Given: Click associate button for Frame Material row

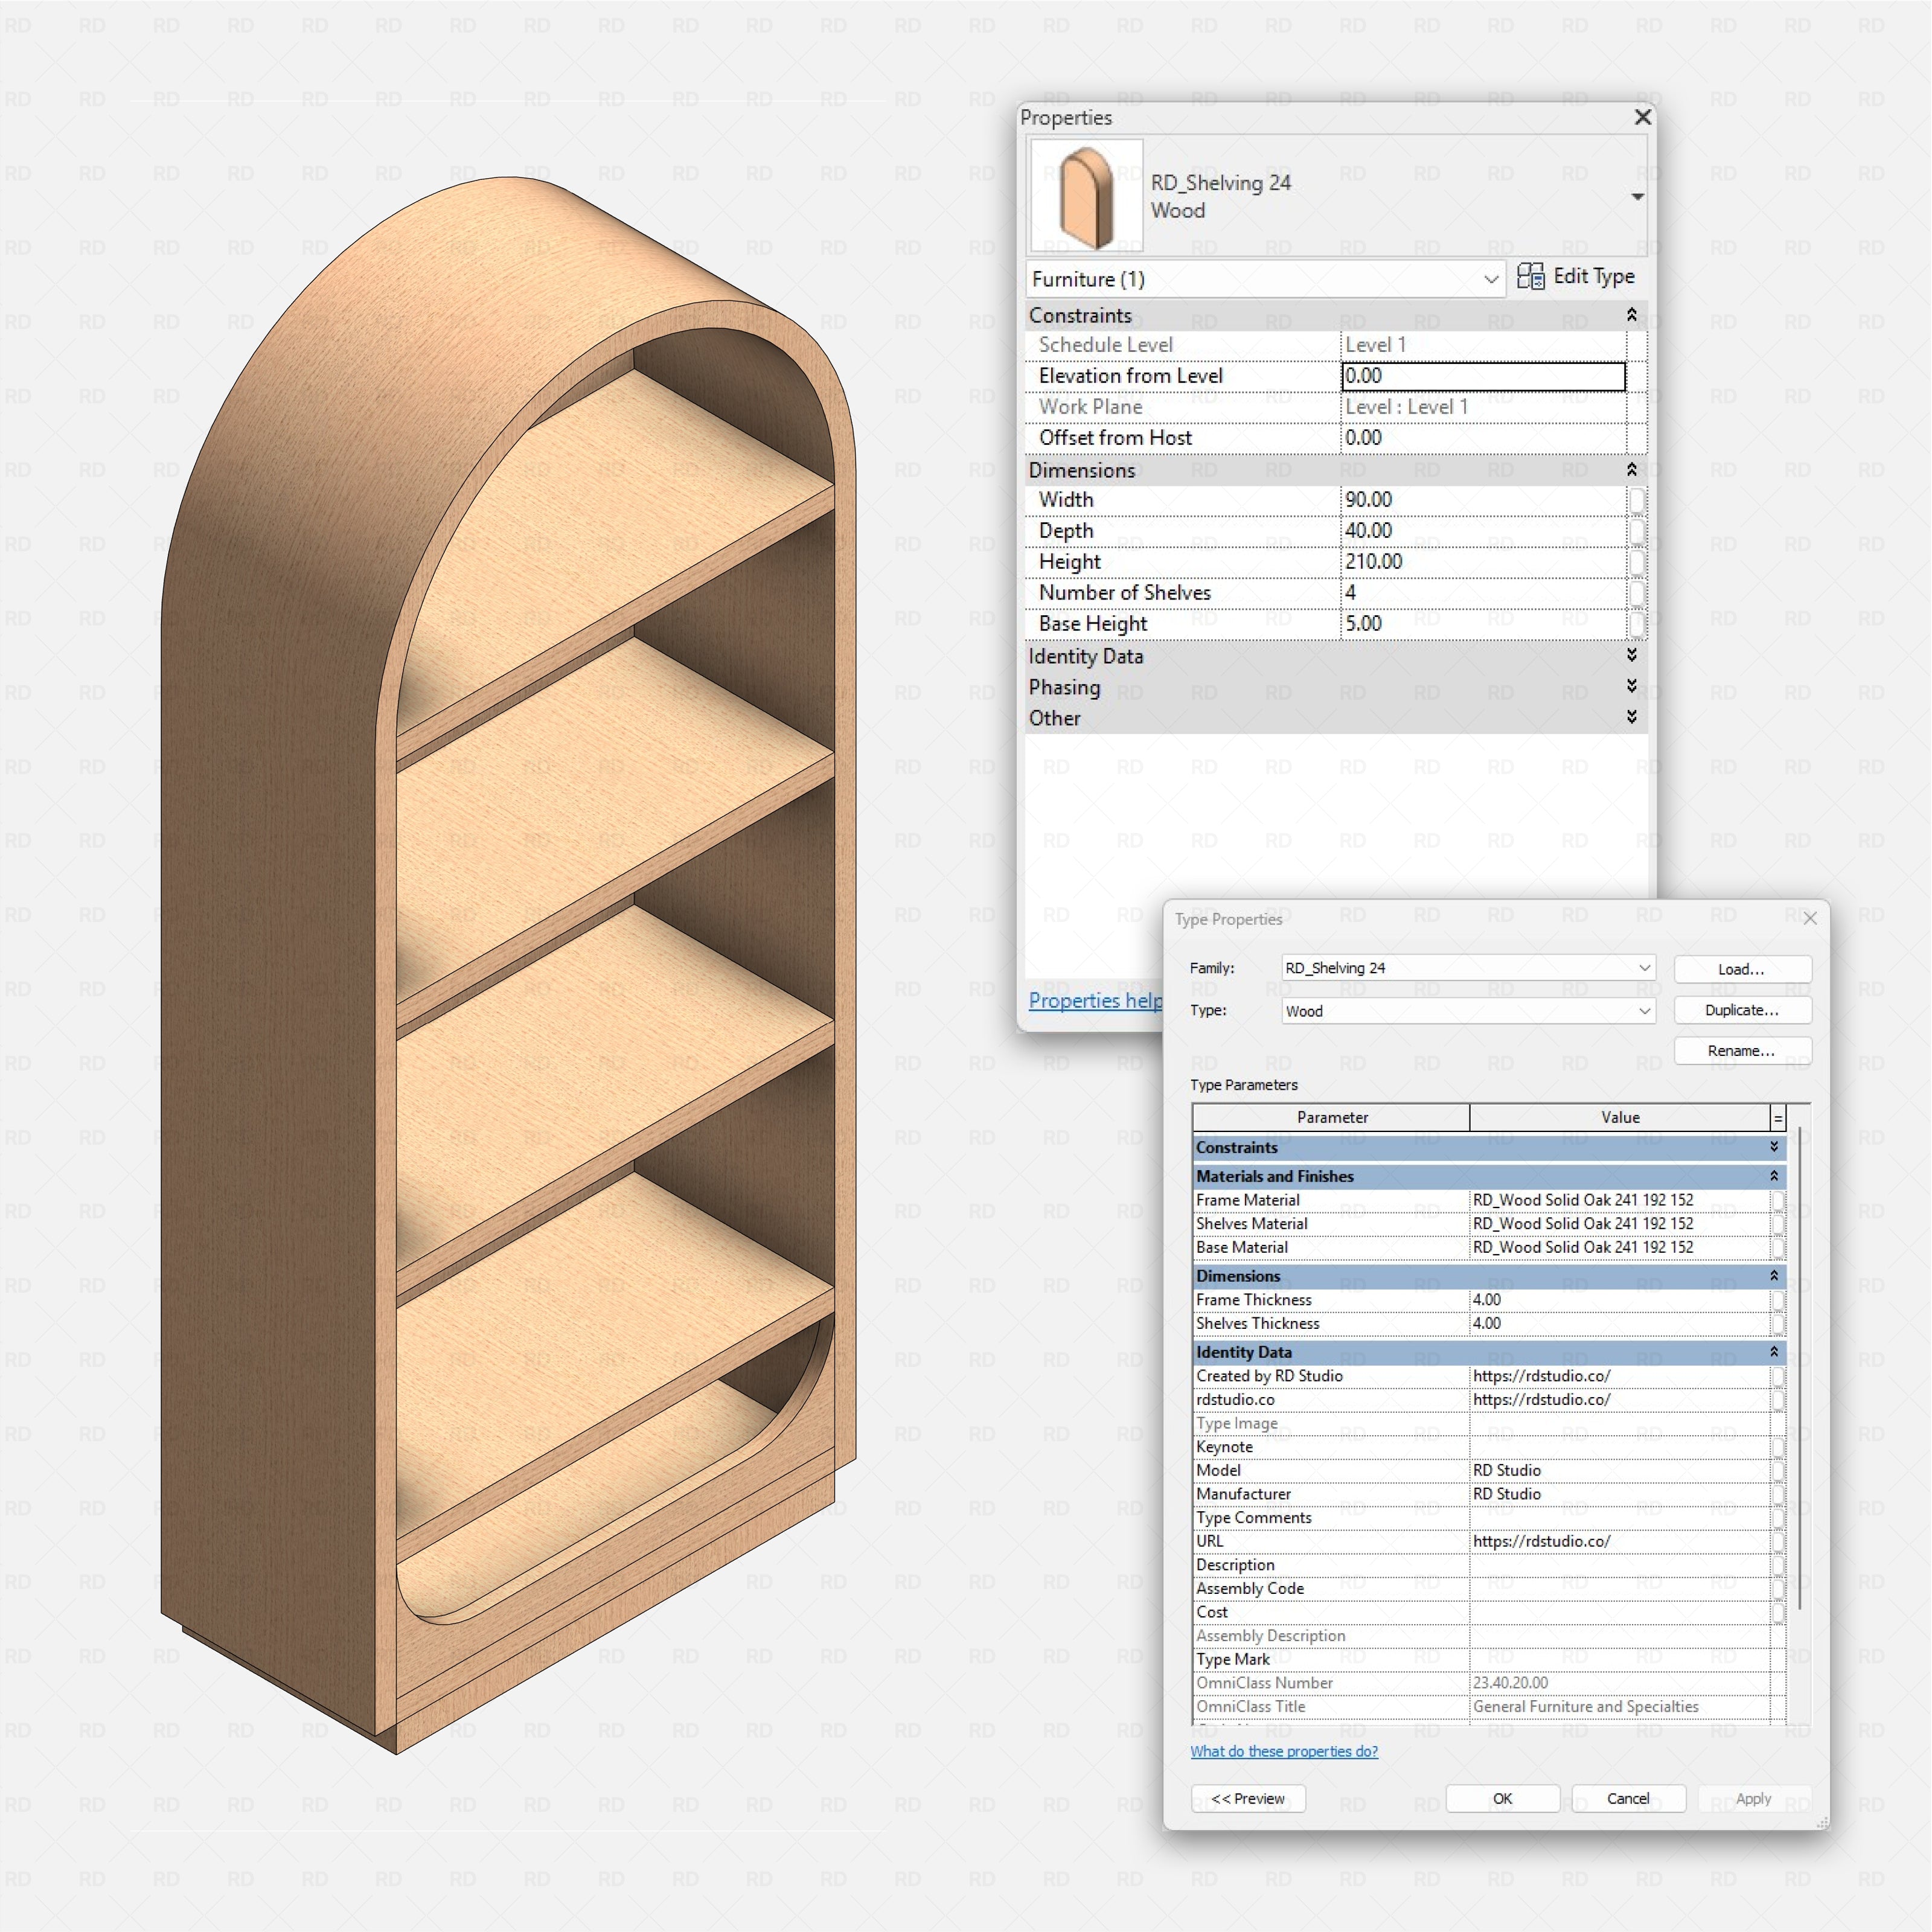Looking at the screenshot, I should 1778,1200.
